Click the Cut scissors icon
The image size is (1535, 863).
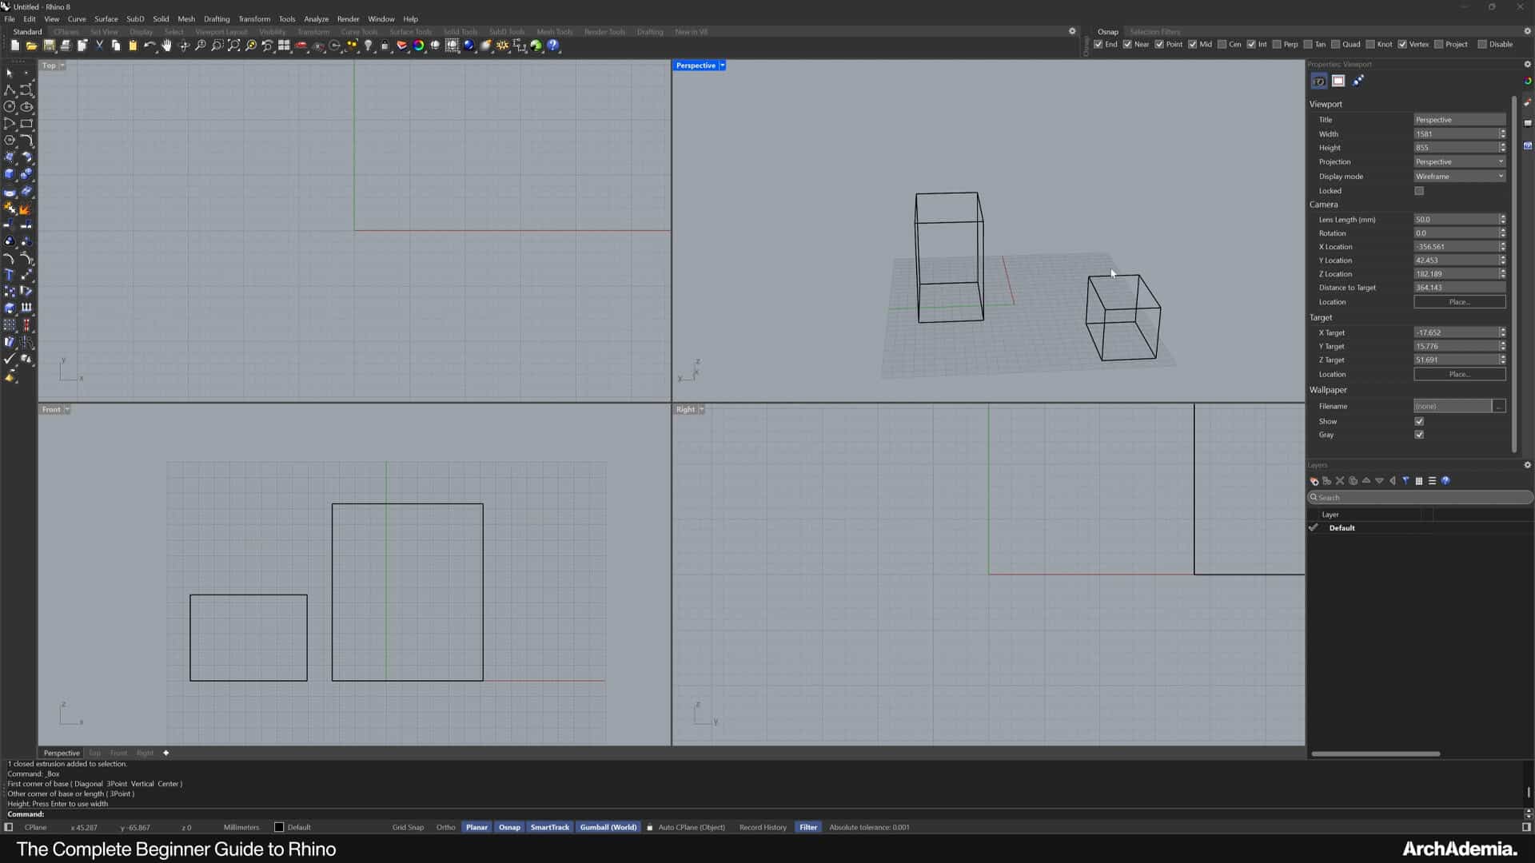tap(99, 46)
